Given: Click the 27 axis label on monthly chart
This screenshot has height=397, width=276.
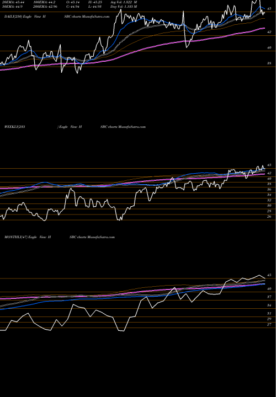Looking at the screenshot, I should (x=269, y=325).
